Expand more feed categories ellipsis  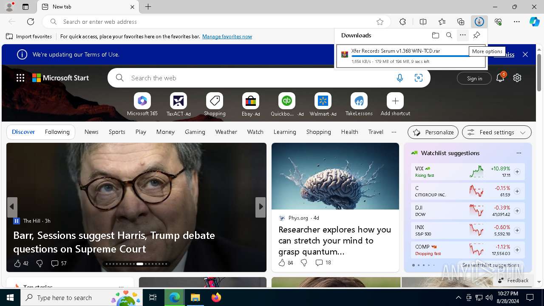(394, 132)
